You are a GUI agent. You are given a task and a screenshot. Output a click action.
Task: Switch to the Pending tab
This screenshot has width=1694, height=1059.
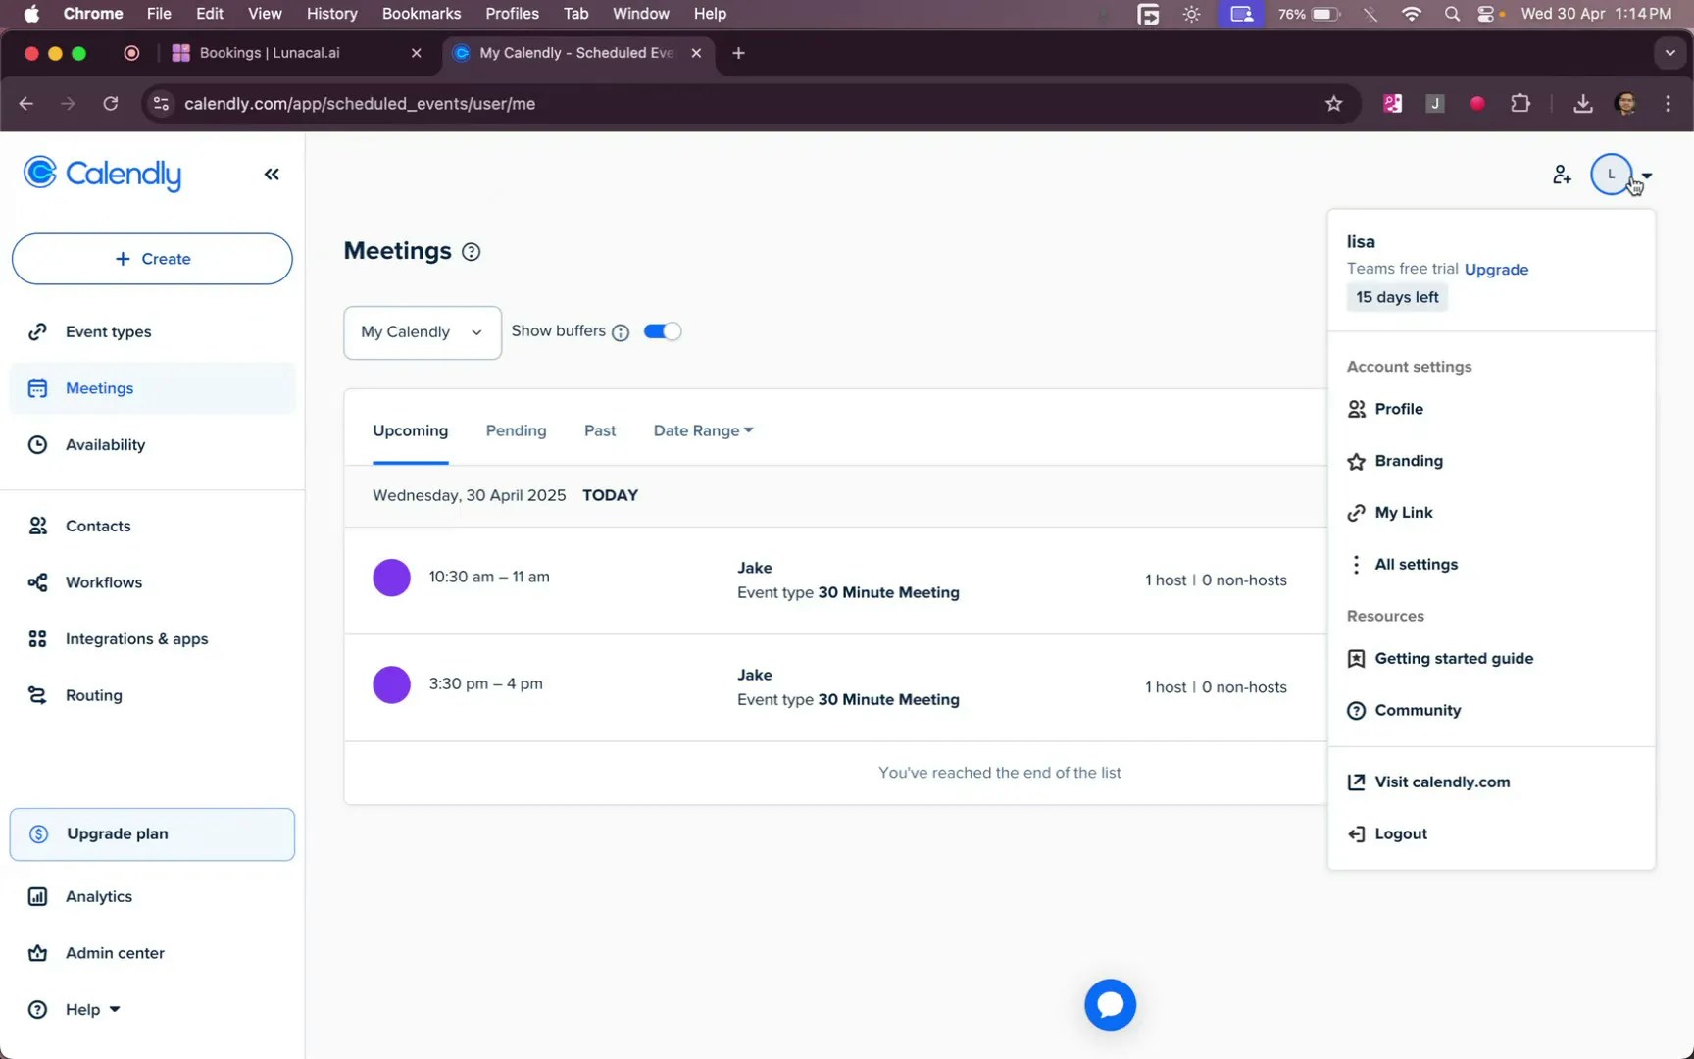(x=516, y=430)
